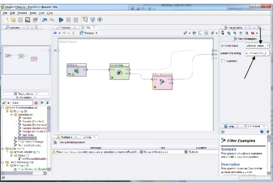Image resolution: width=273 pixels, height=183 pixels.
Task: Open a process with the folder icon
Action: pos(13,20)
